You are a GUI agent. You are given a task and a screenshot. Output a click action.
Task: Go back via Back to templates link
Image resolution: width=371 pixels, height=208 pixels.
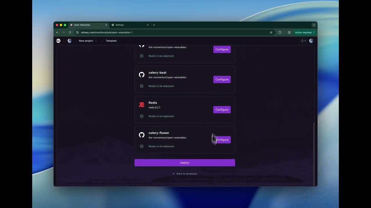tap(185, 174)
